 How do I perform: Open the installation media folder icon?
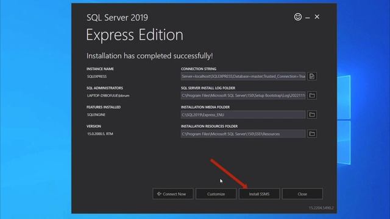(312, 114)
